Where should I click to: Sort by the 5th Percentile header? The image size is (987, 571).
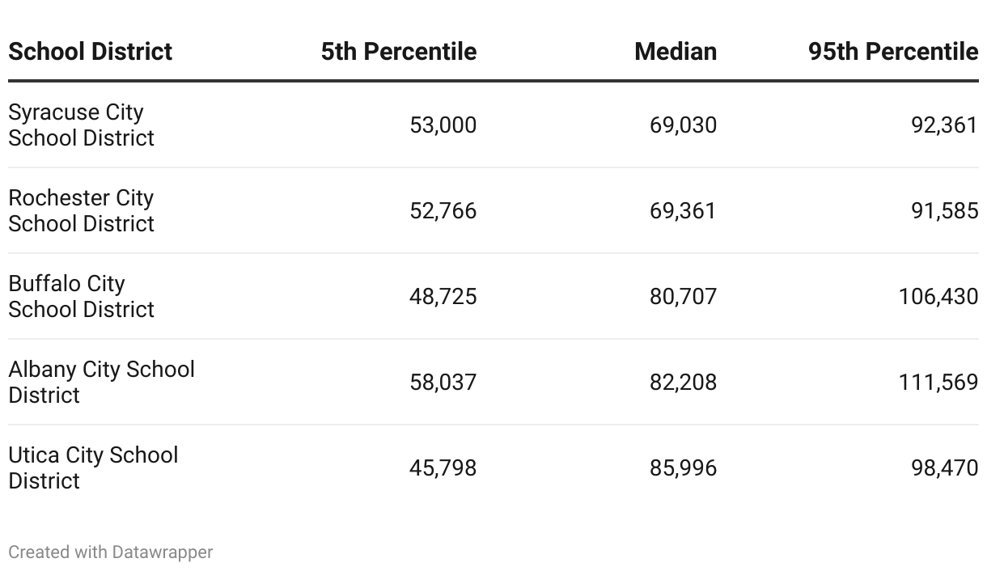coord(398,52)
